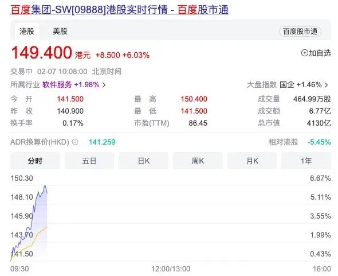Open the 百度股市通 button
Image resolution: width=338 pixels, height=276 pixels.
(300, 32)
